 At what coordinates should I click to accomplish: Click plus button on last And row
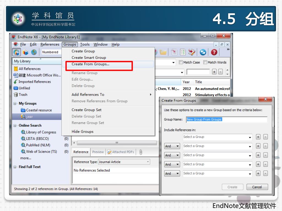point(258,173)
